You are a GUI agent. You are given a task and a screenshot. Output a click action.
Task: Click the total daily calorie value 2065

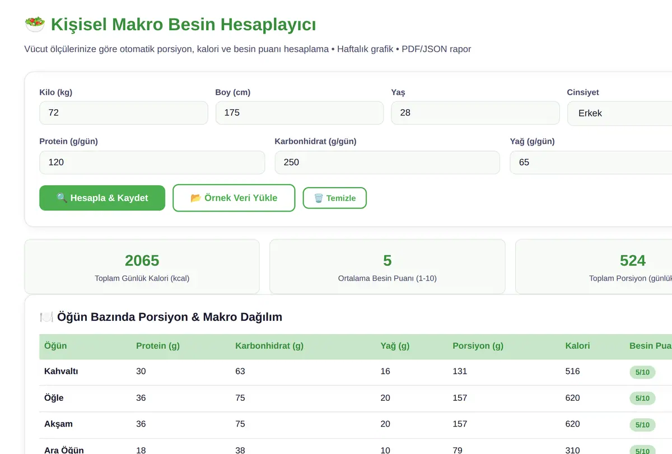[142, 260]
